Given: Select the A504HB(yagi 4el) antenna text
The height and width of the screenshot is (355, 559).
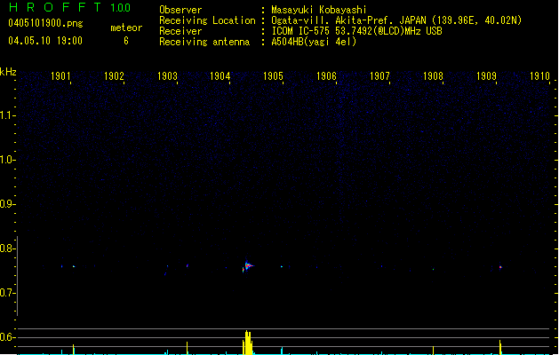Looking at the screenshot, I should tap(314, 42).
